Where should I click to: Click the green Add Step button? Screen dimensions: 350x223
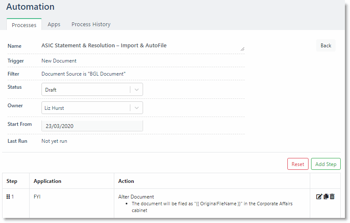pos(326,164)
